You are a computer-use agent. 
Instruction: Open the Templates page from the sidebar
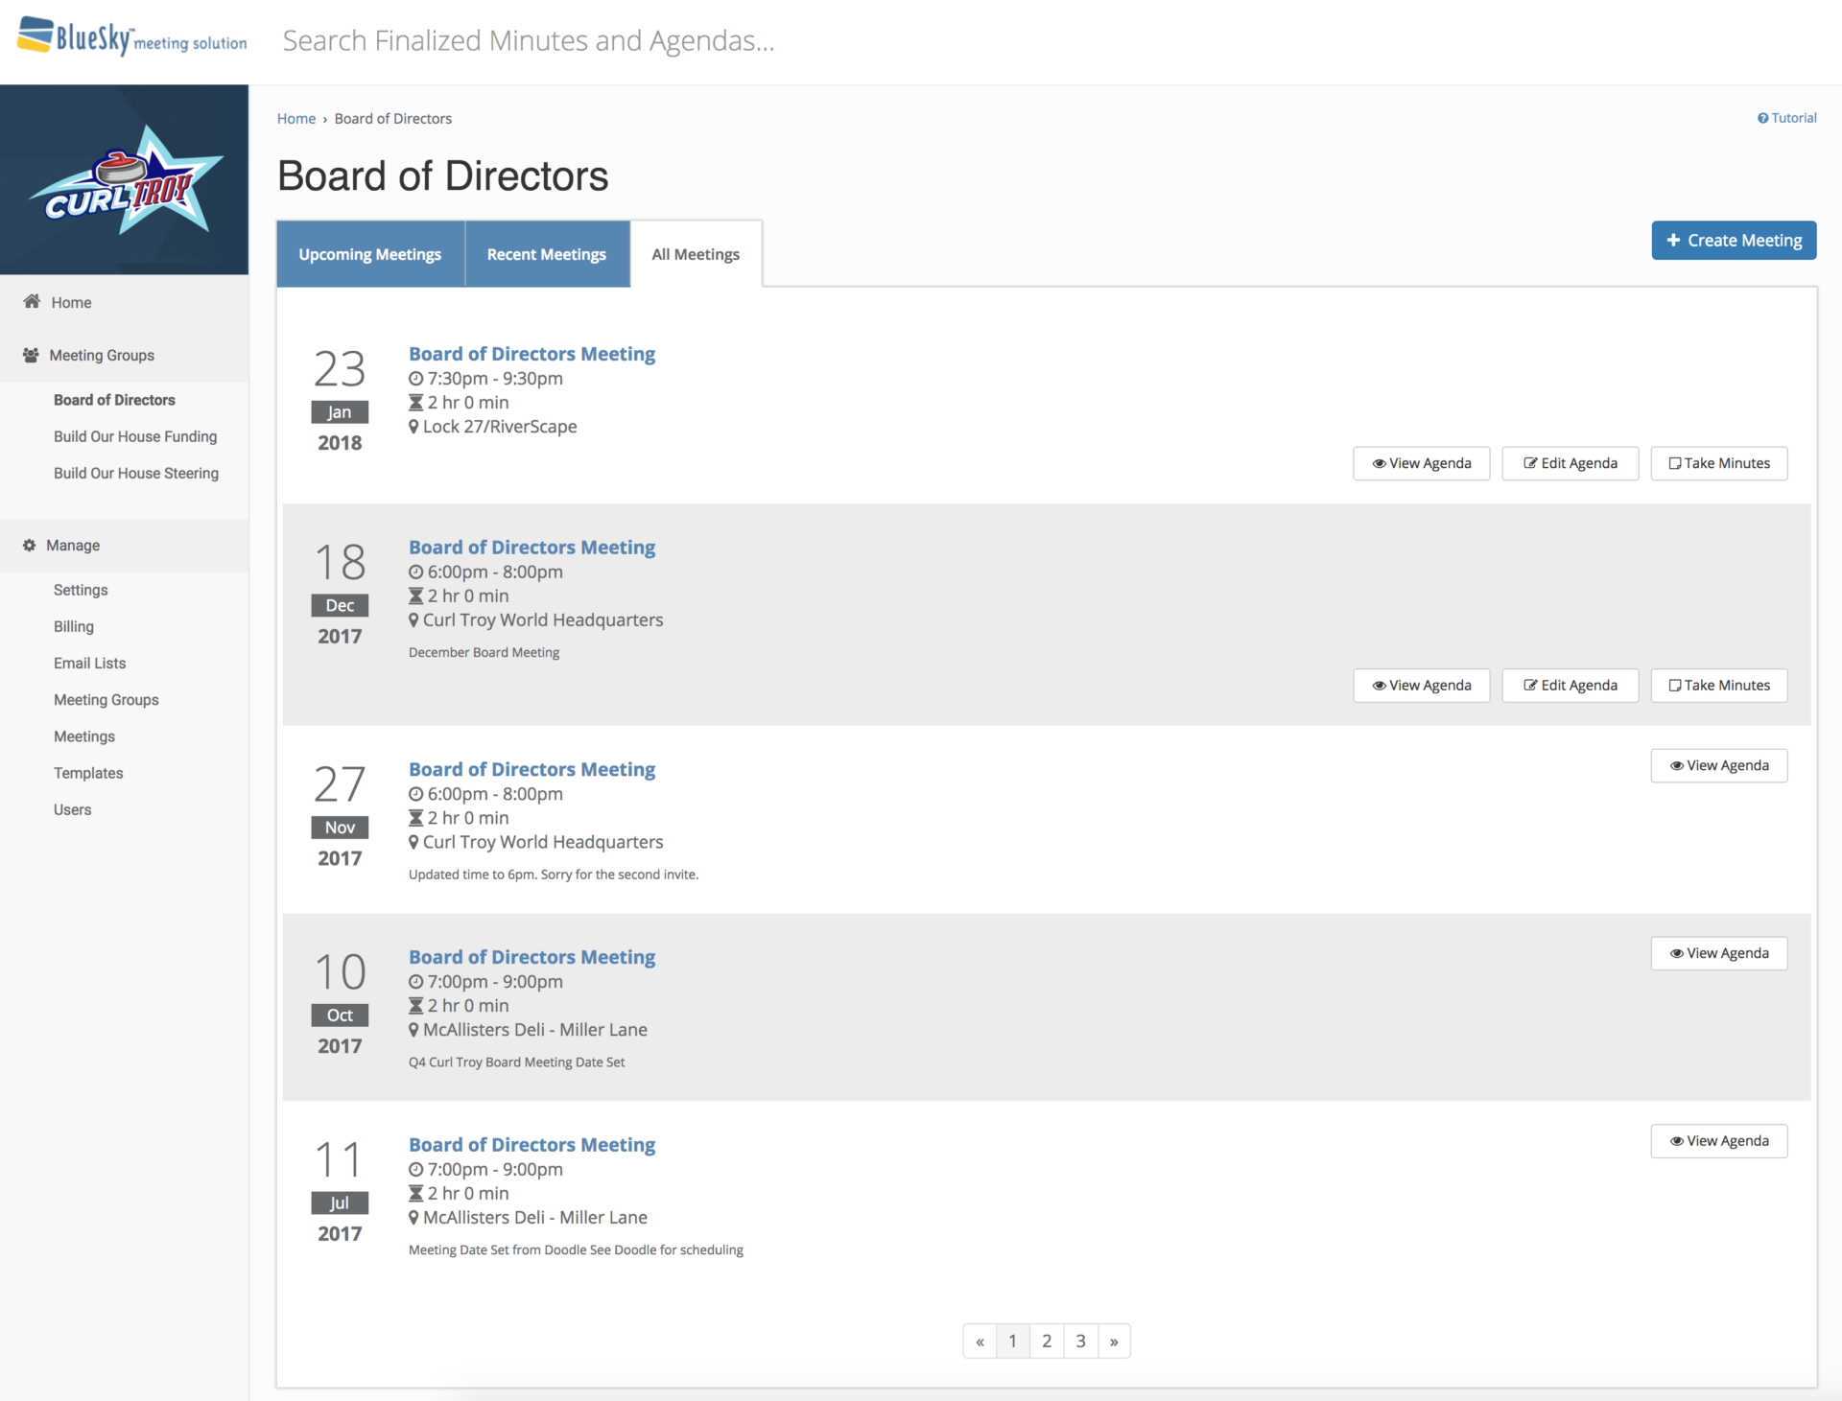(87, 773)
